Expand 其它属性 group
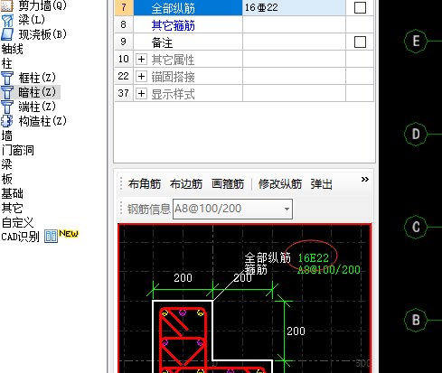Screen dimensions: 442x373 coord(141,60)
